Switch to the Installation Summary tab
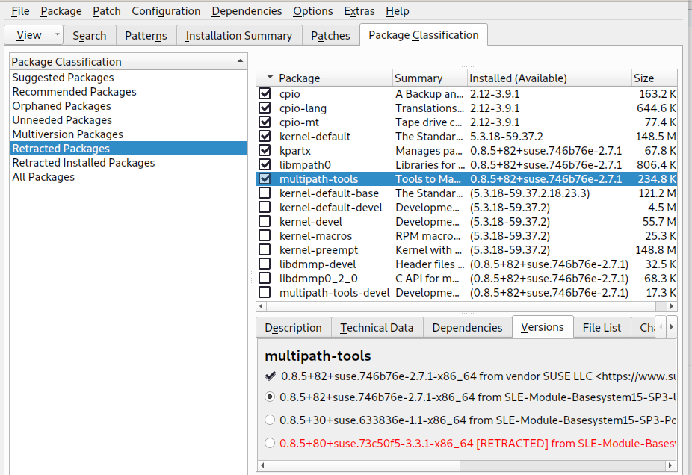This screenshot has height=475, width=692. (238, 36)
